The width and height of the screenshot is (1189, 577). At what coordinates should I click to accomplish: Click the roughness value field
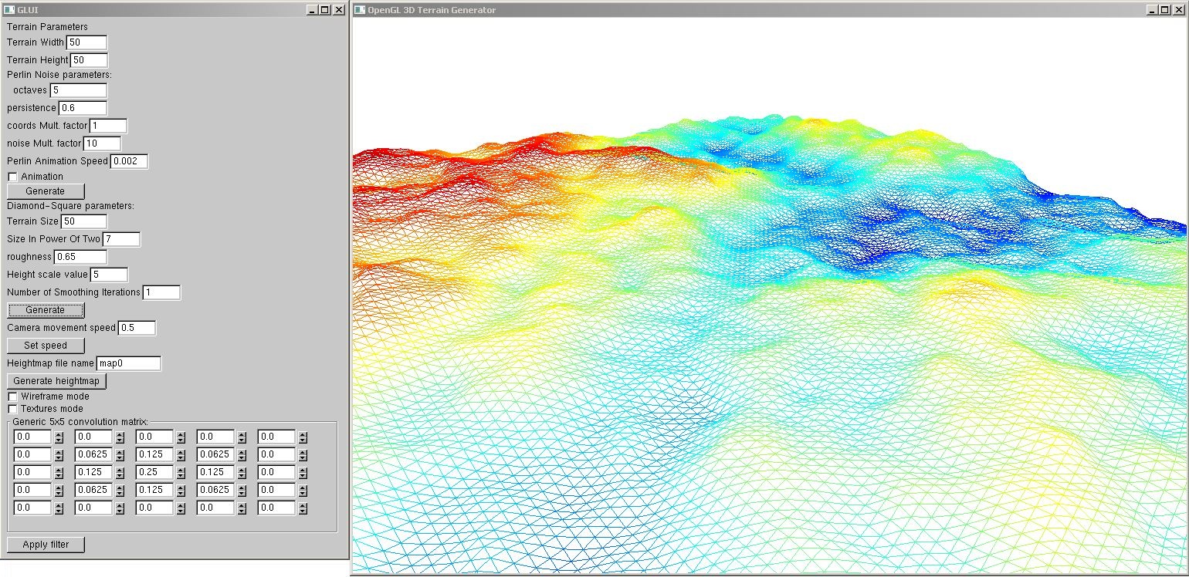81,257
